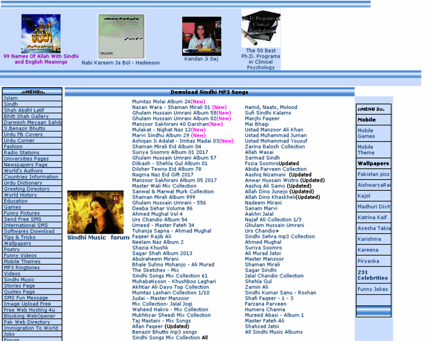This screenshot has width=432, height=341.
Task: Open the forum link beside Sindhi Music
Action: point(120,238)
